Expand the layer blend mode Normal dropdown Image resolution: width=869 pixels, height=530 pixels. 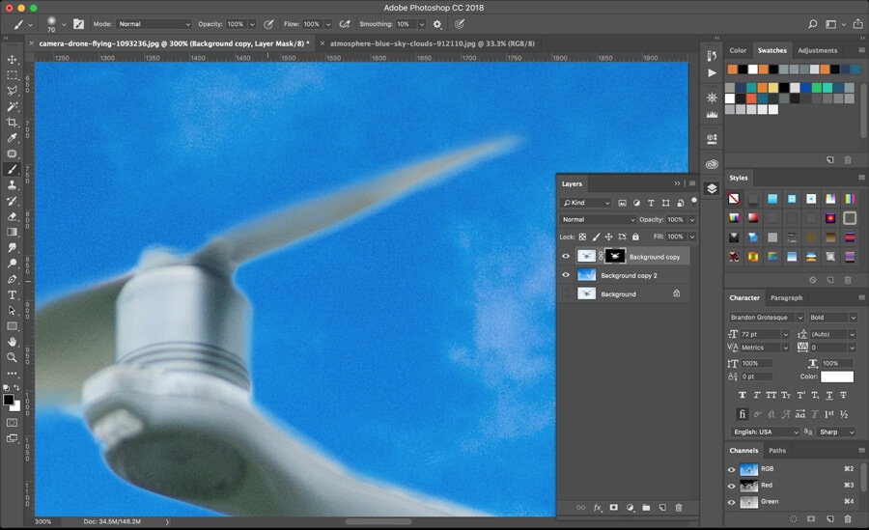click(x=598, y=220)
